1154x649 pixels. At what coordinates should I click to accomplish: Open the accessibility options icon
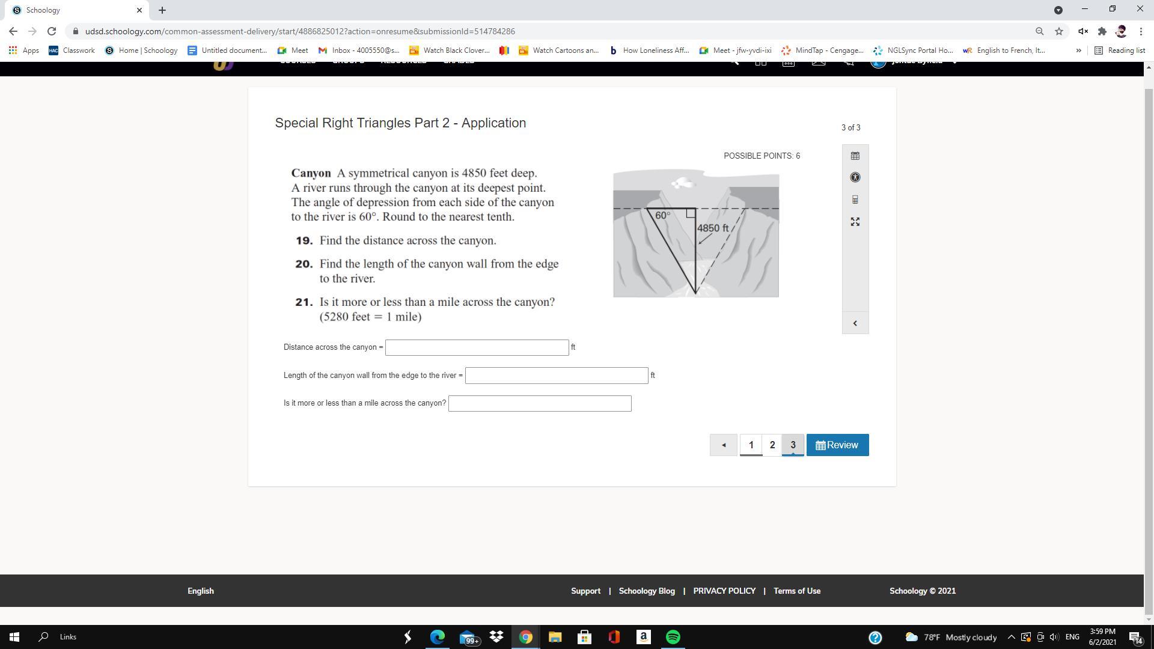pyautogui.click(x=855, y=177)
